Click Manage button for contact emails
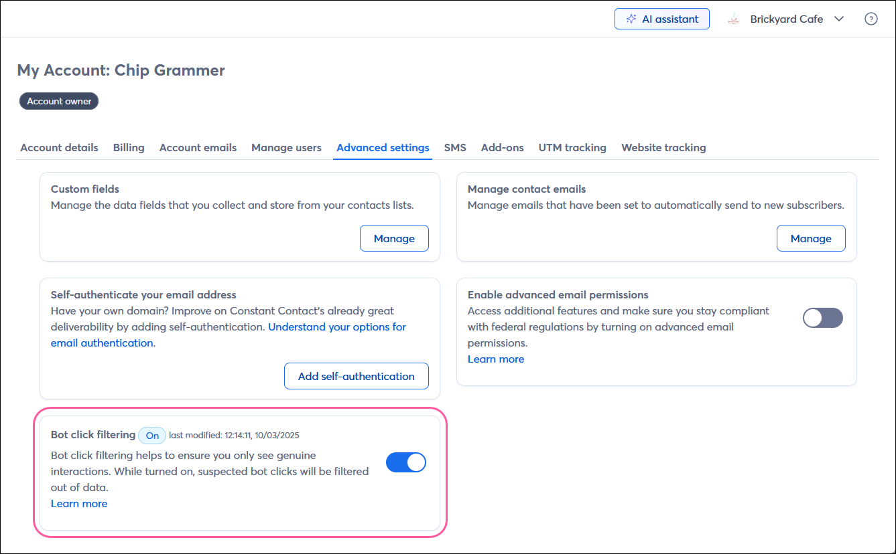This screenshot has width=896, height=554. [811, 239]
